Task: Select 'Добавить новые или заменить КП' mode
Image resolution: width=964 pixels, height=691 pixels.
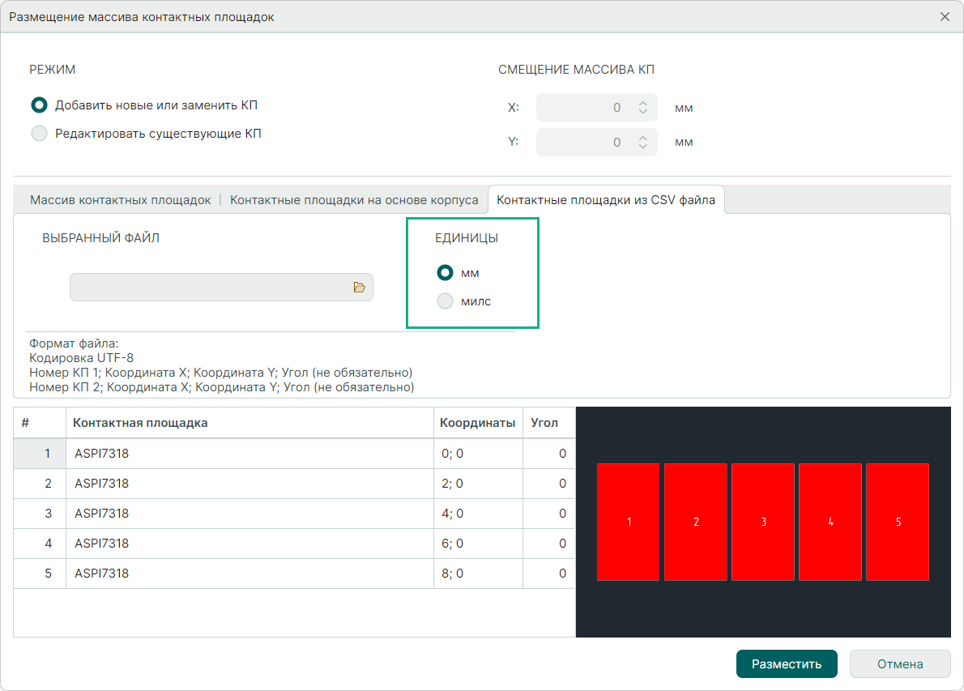Action: pyautogui.click(x=39, y=105)
